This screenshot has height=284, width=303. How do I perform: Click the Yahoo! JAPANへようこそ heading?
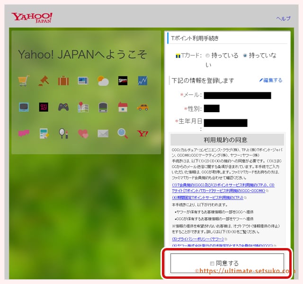[82, 54]
